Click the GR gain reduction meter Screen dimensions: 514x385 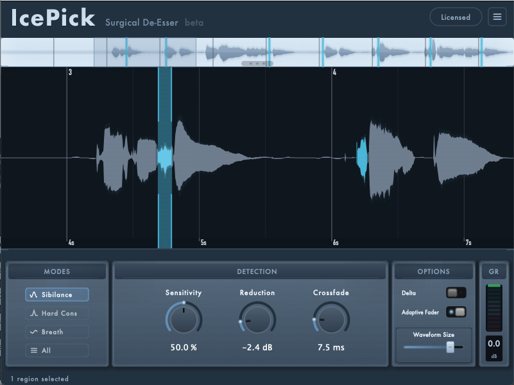(x=493, y=308)
